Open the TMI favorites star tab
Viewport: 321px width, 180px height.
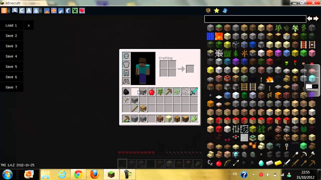(x=217, y=10)
